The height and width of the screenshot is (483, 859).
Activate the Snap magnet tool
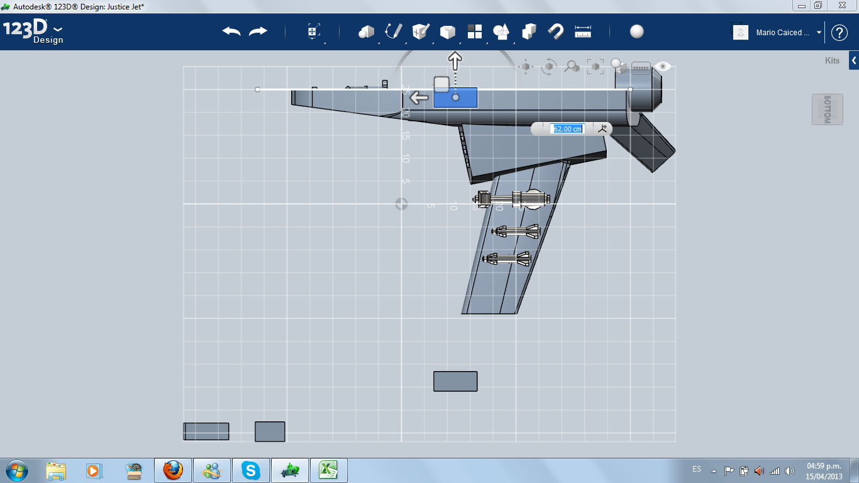(556, 31)
